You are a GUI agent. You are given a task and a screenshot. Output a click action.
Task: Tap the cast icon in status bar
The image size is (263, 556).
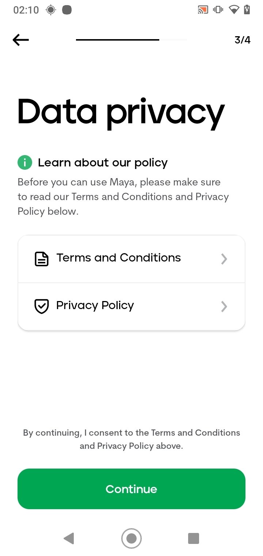[x=203, y=10]
